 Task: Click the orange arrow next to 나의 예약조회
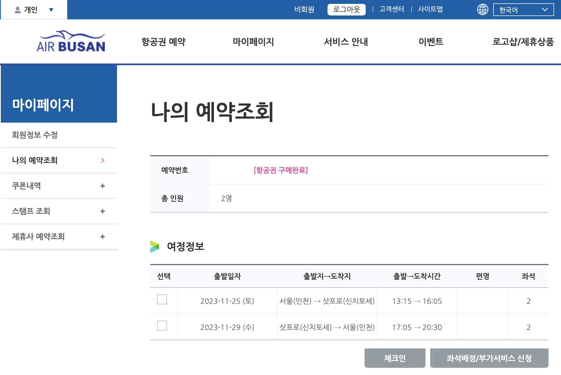pos(103,160)
